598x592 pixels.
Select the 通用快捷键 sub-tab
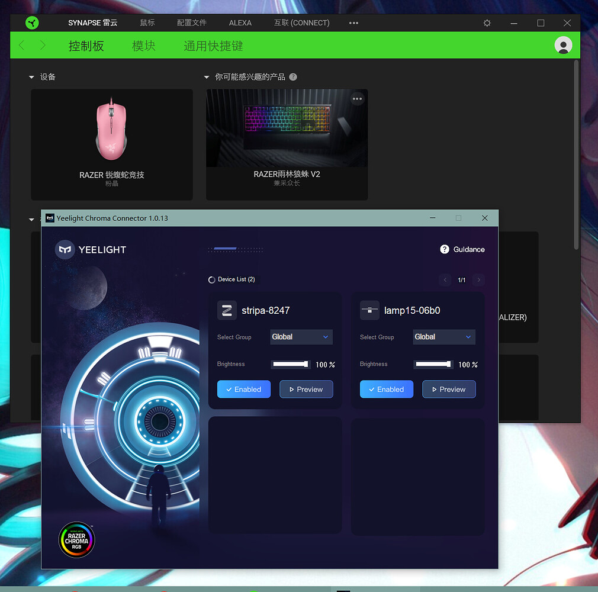(x=213, y=46)
